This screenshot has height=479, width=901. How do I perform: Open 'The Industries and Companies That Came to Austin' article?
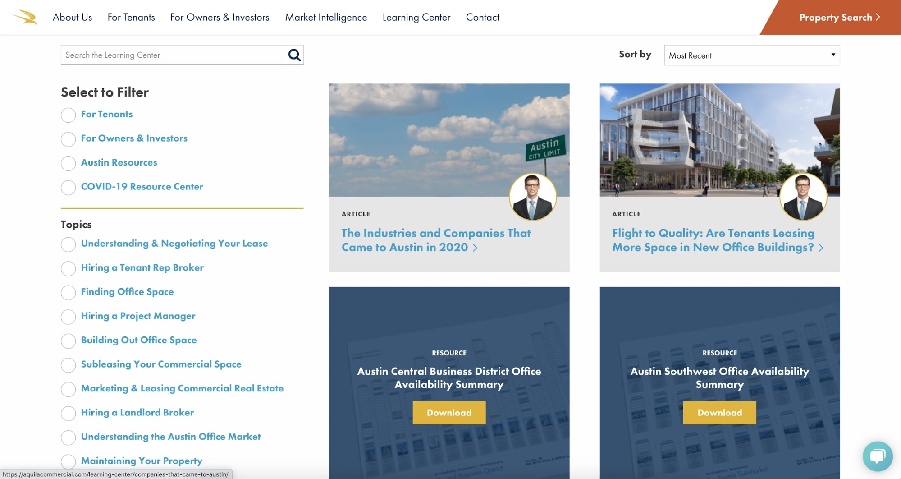click(x=436, y=240)
